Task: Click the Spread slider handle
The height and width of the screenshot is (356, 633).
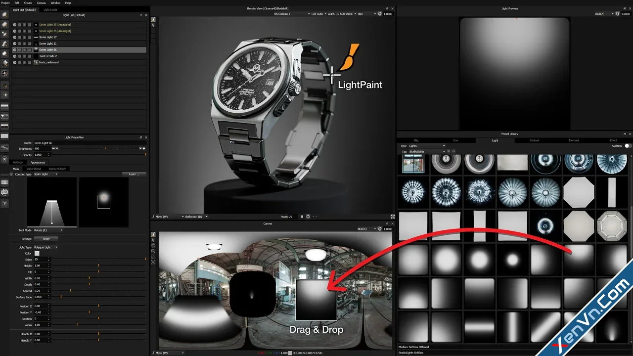Action: (71, 290)
